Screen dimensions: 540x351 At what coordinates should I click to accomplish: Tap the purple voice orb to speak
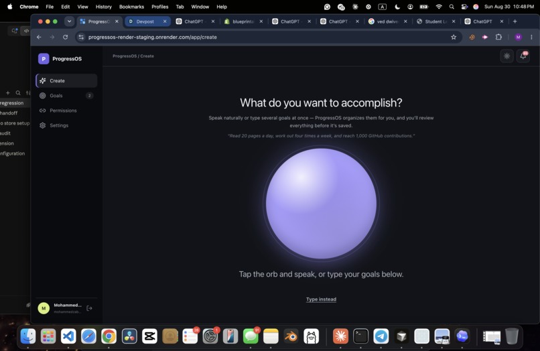pyautogui.click(x=321, y=203)
